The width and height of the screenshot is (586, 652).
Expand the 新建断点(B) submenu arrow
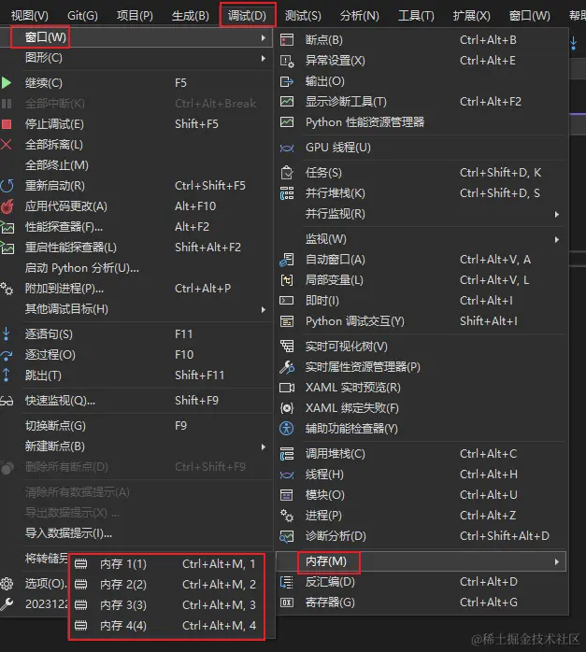264,446
